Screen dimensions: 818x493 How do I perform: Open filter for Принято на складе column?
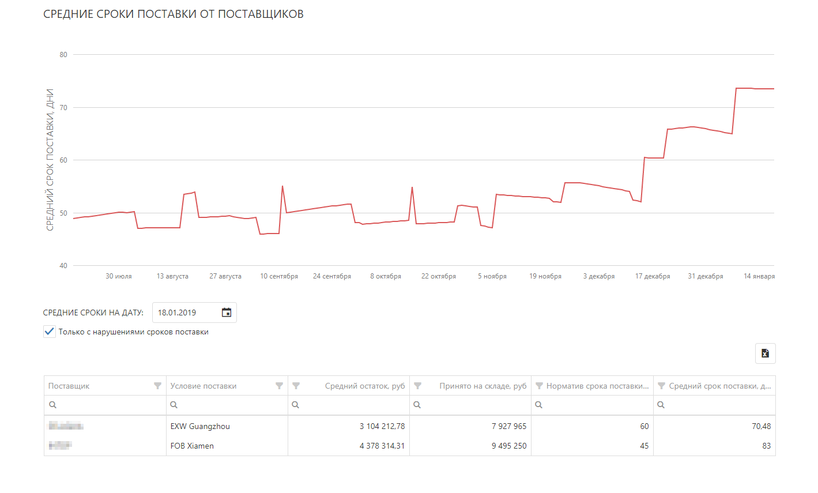[418, 386]
